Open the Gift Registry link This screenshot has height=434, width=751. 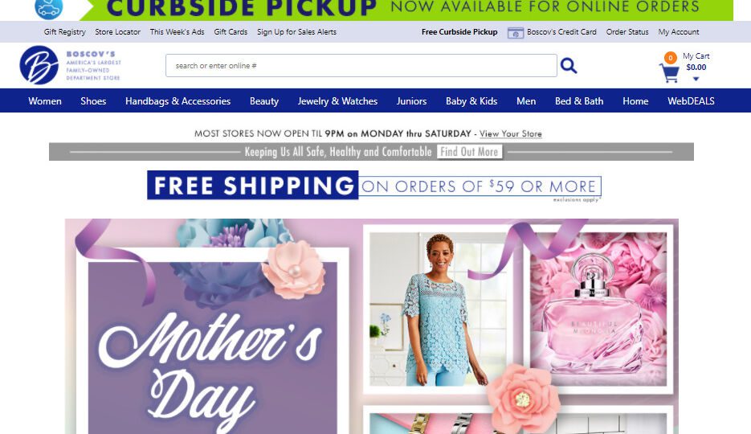tap(65, 32)
